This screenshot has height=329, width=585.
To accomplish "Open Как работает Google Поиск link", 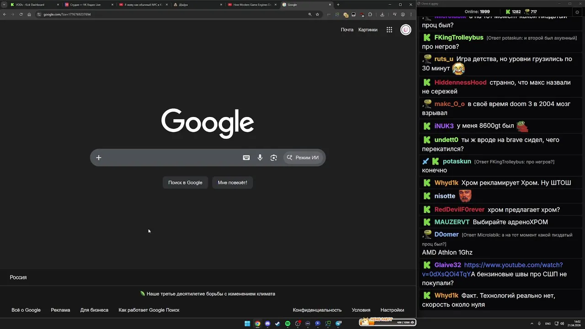I will [x=149, y=310].
